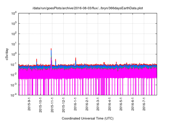This screenshot has height=121, width=173.
Task: Click the 10^4 y-axis tick label
Action: click(x=14, y=13)
